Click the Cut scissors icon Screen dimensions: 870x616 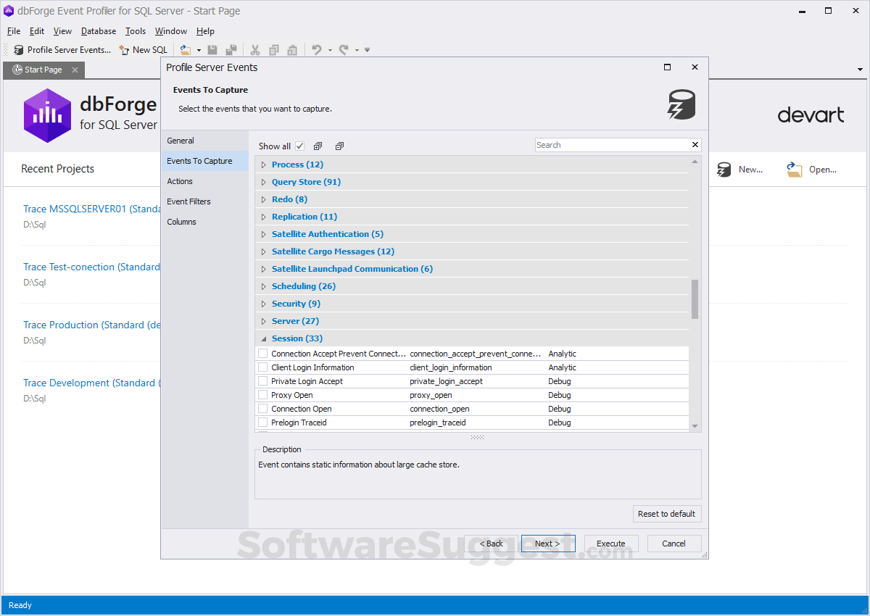pos(255,50)
